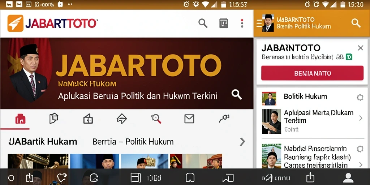Tap the search icon on the red banner

pyautogui.click(x=236, y=94)
